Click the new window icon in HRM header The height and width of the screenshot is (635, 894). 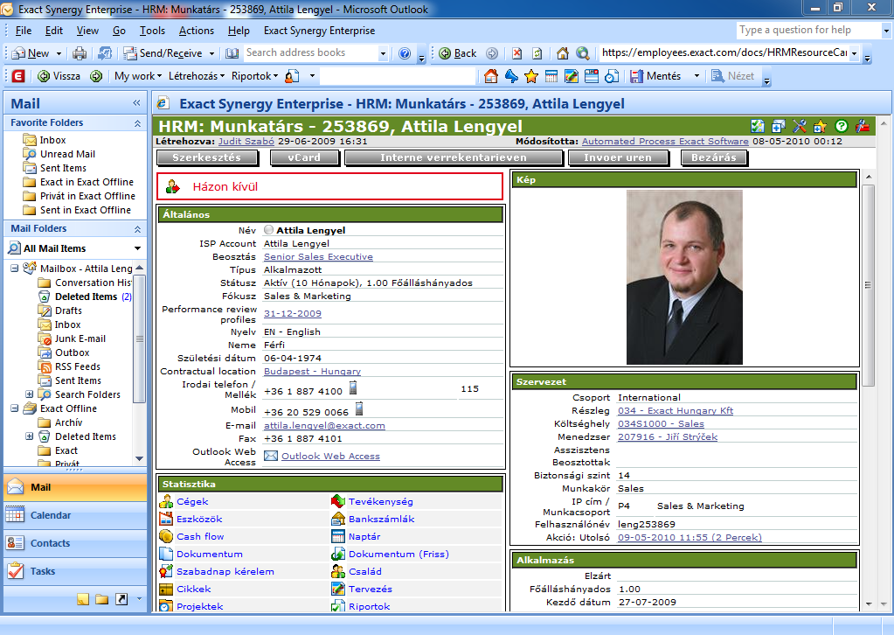click(779, 126)
